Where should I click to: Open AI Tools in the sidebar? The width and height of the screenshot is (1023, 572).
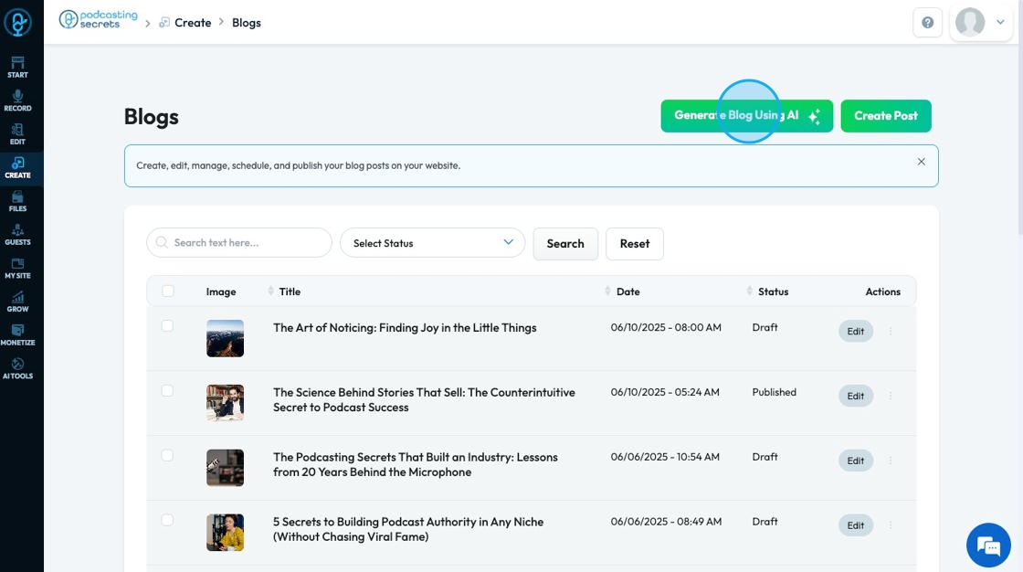(x=17, y=368)
